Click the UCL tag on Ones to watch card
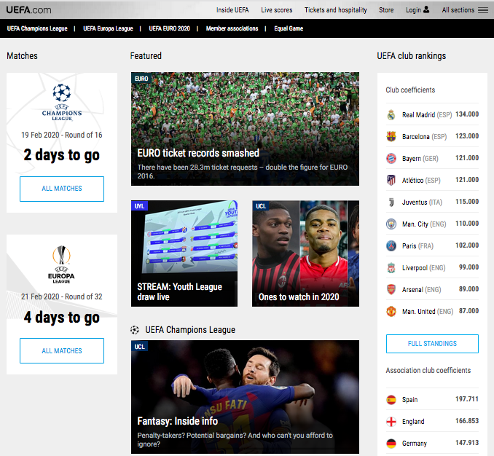This screenshot has width=494, height=456. pyautogui.click(x=261, y=206)
